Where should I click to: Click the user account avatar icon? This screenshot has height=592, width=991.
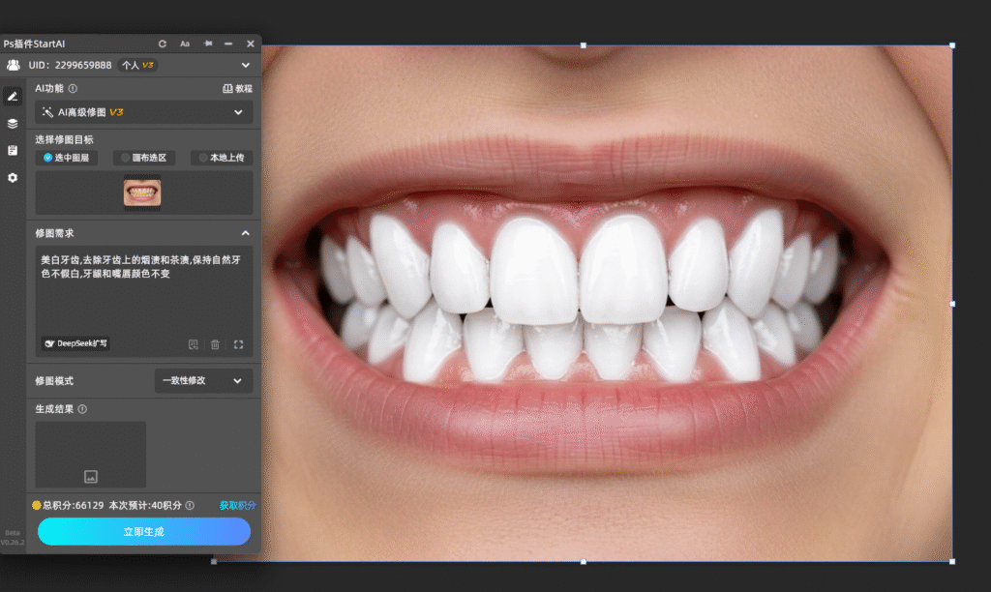click(x=14, y=65)
